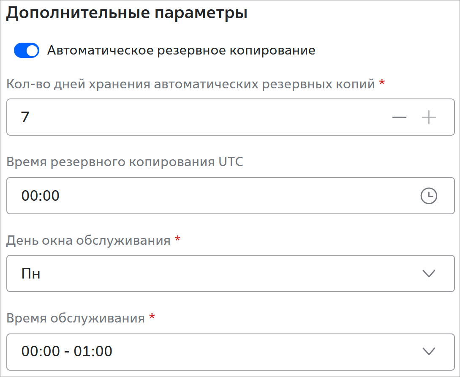Click red asterisk beside Время обслуживания label
Viewport: 460px width, 377px height.
point(152,316)
